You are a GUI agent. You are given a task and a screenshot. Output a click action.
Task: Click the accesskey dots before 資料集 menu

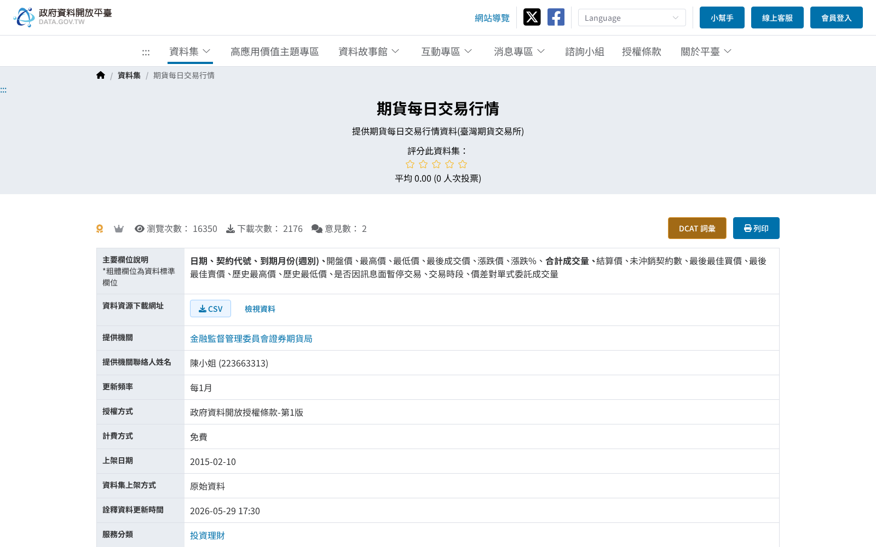click(x=146, y=53)
